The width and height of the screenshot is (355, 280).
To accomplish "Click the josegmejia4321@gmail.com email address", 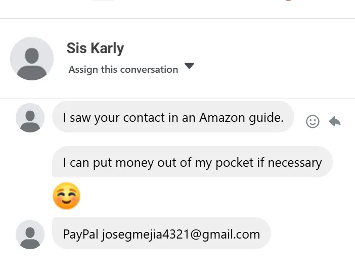I will 181,234.
